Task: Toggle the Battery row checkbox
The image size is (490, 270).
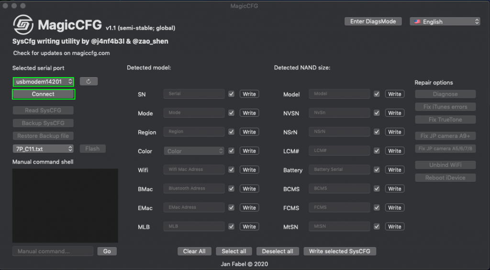Action: click(x=377, y=169)
